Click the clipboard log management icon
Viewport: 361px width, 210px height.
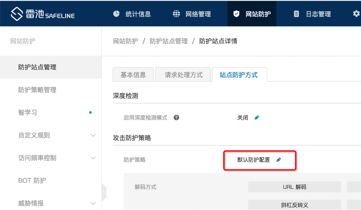(297, 14)
